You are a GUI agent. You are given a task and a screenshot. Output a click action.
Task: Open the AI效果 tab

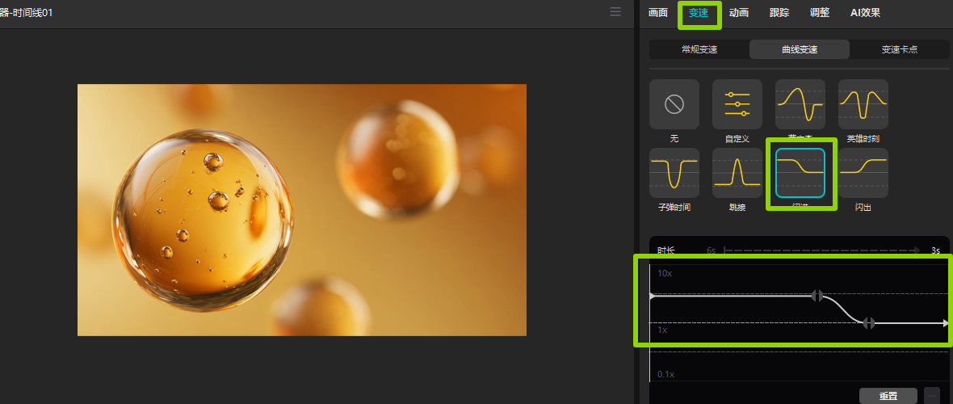pyautogui.click(x=865, y=13)
